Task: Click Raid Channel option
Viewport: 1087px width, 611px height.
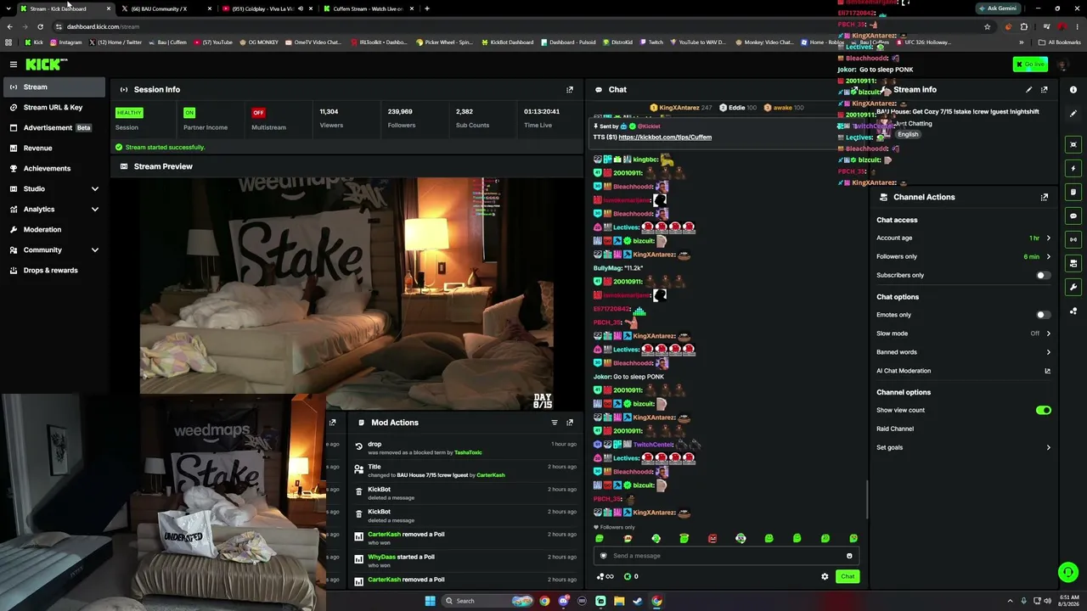Action: pos(895,429)
